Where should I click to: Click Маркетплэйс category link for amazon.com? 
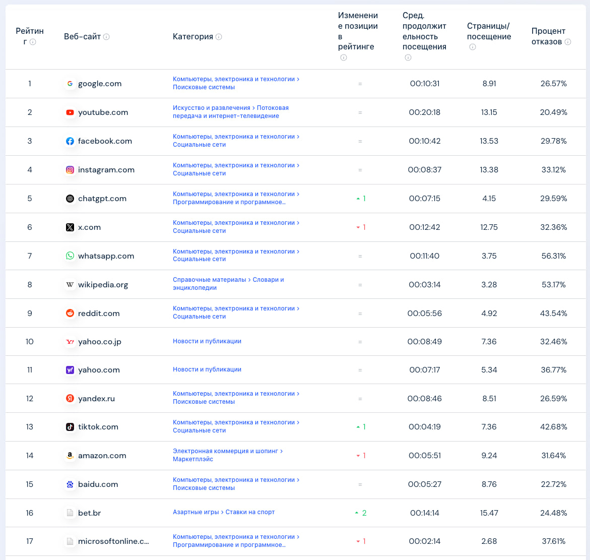[192, 459]
